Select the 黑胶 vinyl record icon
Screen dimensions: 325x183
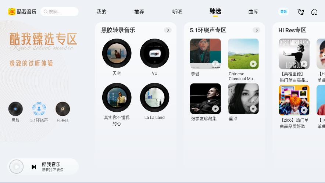[x=15, y=109]
